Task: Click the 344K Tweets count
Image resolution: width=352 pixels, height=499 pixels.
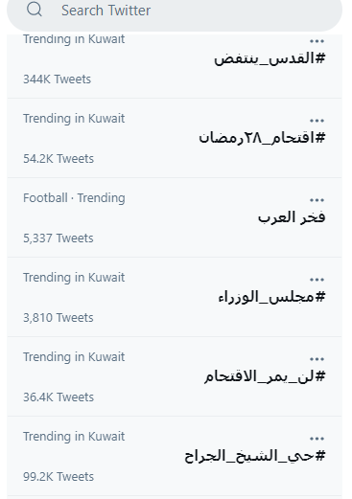Action: coord(57,79)
